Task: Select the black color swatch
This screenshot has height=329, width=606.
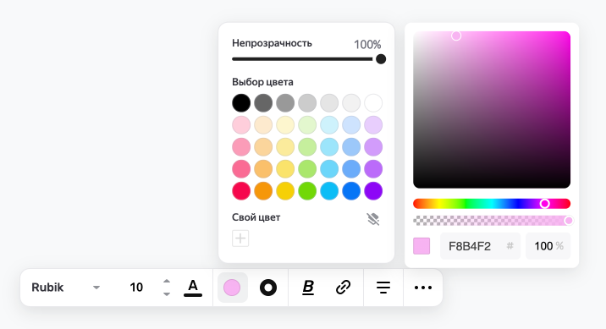Action: 241,103
